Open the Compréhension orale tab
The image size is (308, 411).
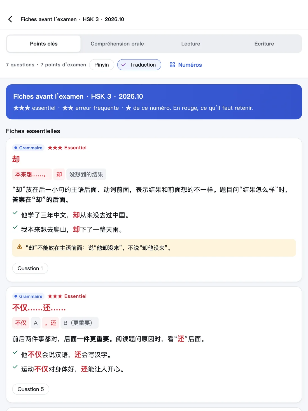pos(117,44)
